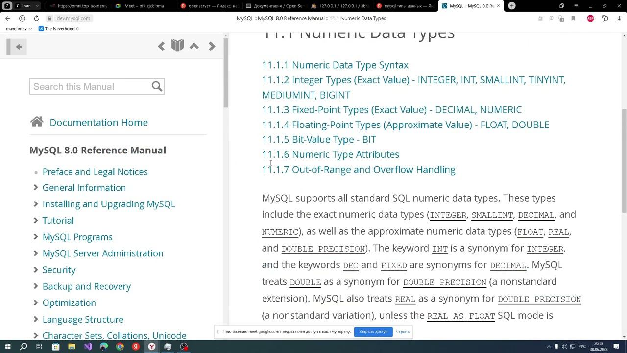Switch to the mysql типы данных tab
This screenshot has height=353, width=627.
tap(406, 6)
